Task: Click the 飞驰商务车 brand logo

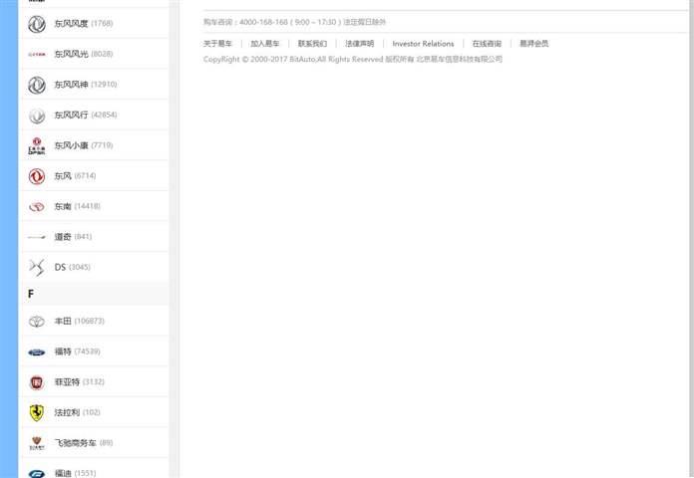Action: [37, 443]
